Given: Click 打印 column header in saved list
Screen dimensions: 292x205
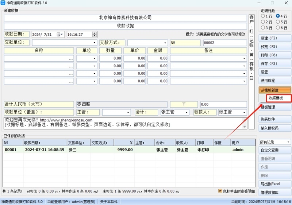Looking at the screenshot, I should (x=204, y=143).
